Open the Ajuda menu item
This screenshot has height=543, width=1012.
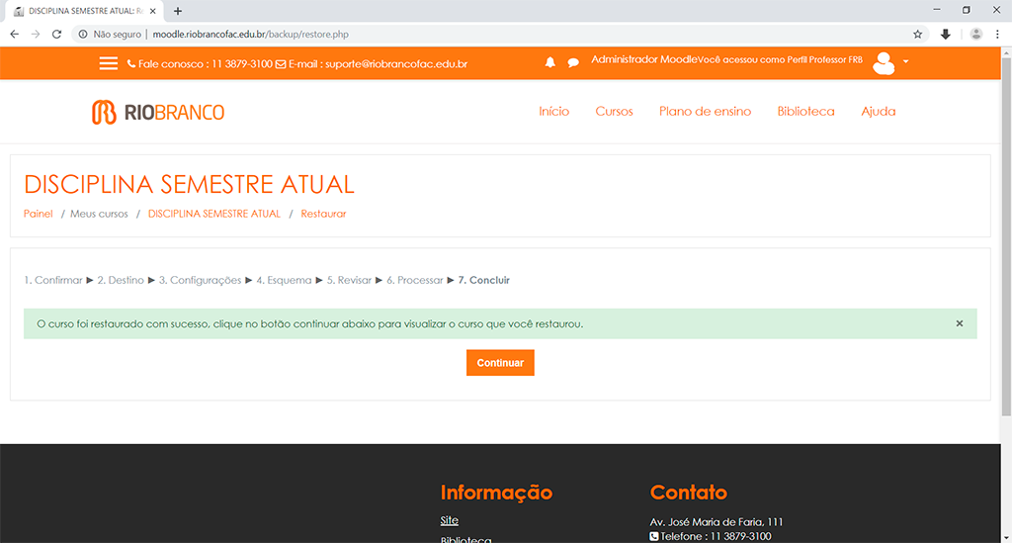pyautogui.click(x=878, y=111)
